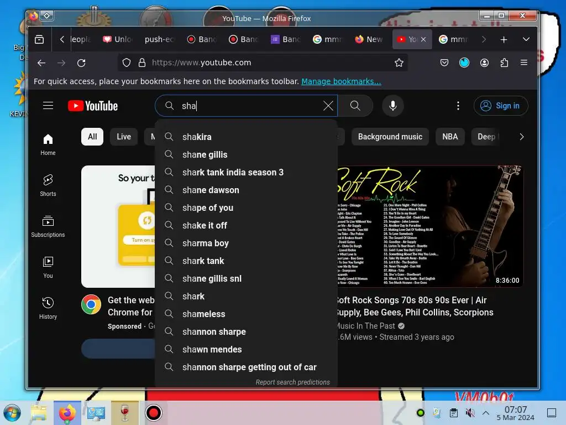
Task: Clear the search box with the X
Action: click(x=328, y=106)
